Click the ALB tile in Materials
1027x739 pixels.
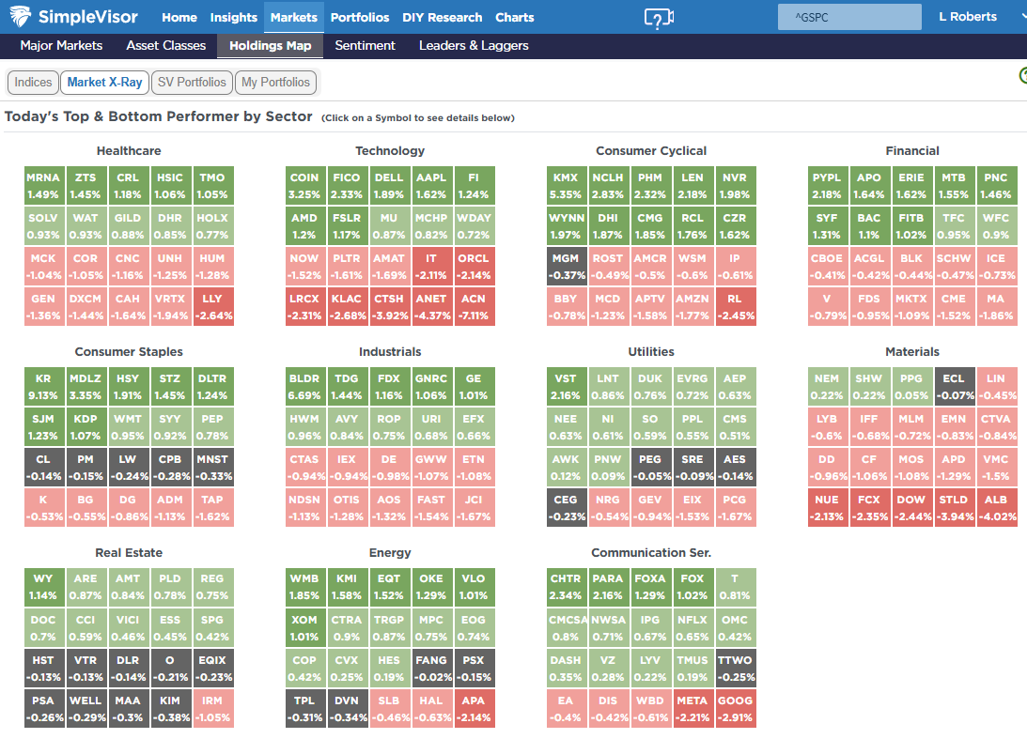click(x=996, y=507)
